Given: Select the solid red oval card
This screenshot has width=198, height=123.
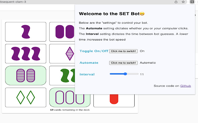Looking at the screenshot, I should click(114, 99).
